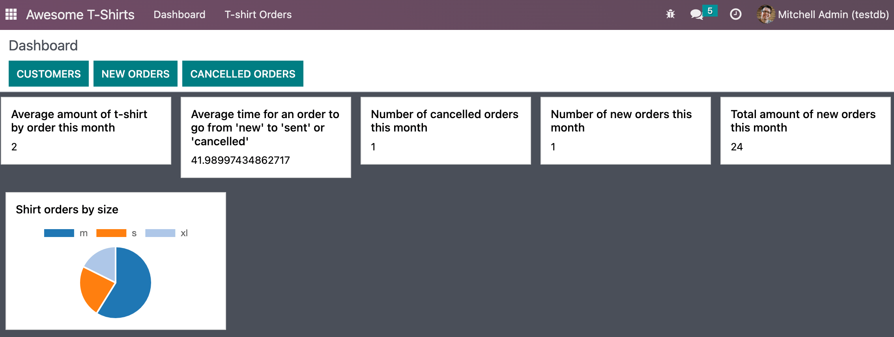Click the New Orders button
894x337 pixels.
(135, 74)
